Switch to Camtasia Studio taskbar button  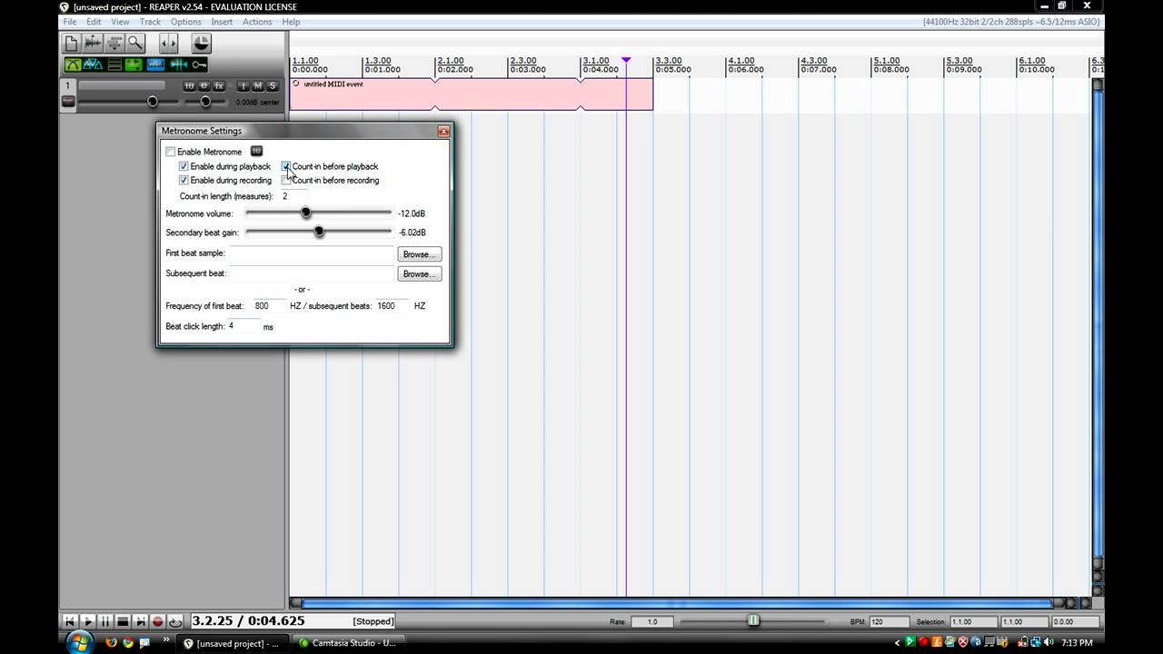[x=349, y=643]
